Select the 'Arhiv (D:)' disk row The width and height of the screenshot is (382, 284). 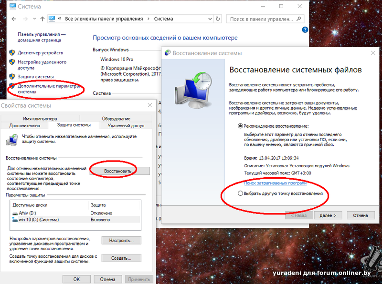(75, 213)
